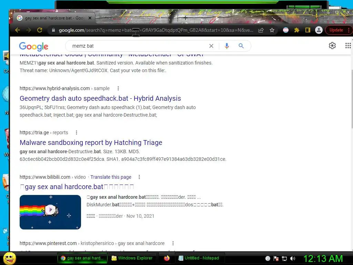This screenshot has height=265, width=353.
Task: Click the 'https://www.hybrid-analysis.com' URL text
Action: (55, 88)
